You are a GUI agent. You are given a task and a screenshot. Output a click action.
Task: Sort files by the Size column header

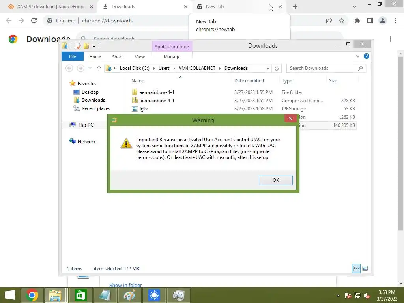[x=333, y=81]
